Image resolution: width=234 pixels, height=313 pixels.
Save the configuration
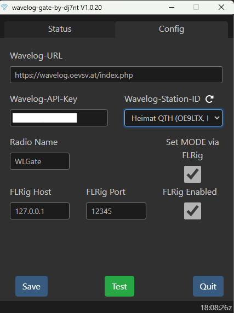click(x=31, y=286)
